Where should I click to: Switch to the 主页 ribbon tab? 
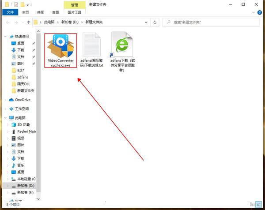coord(25,12)
